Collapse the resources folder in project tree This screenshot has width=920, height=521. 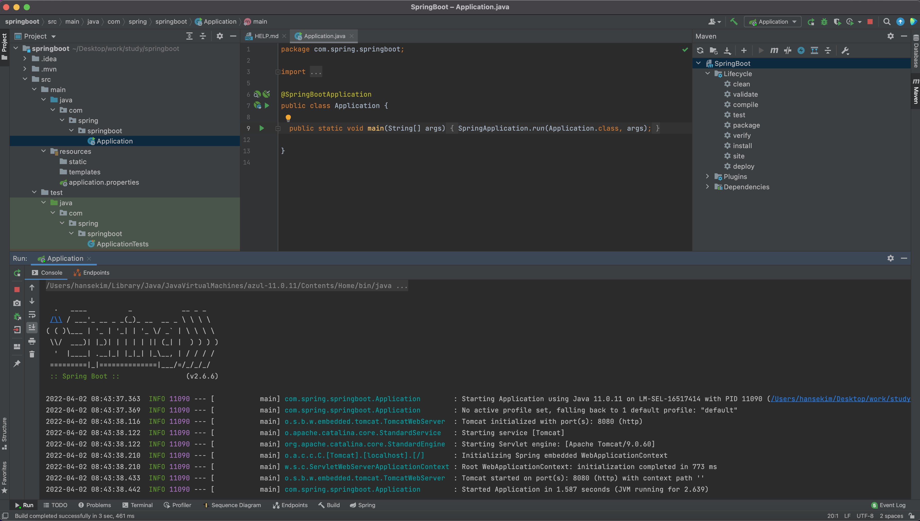coord(44,151)
